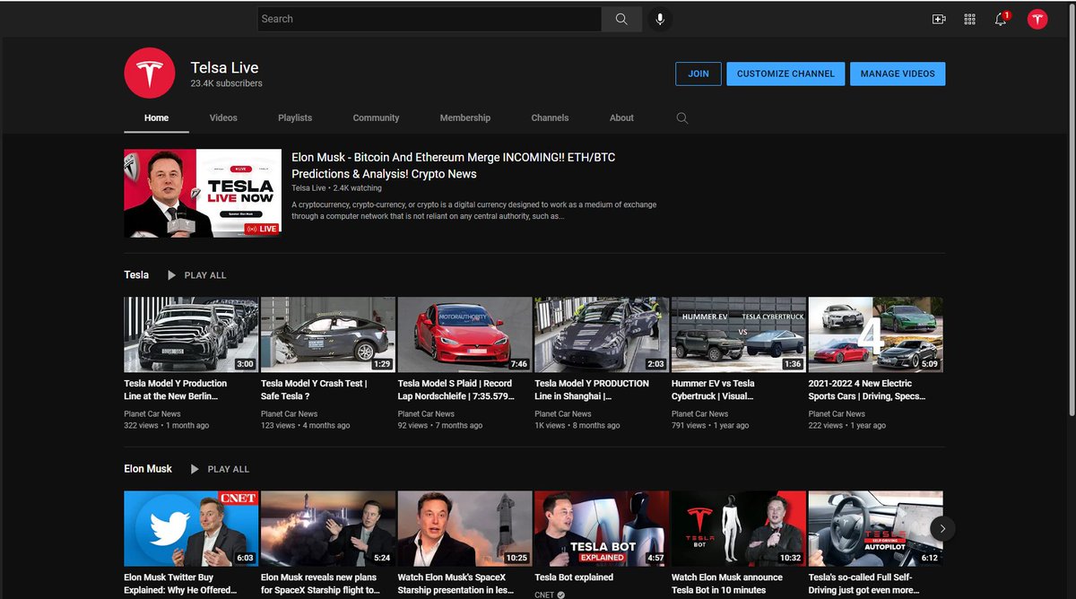Open the Bitcoin and Ethereum Merge live title
1076x599 pixels.
coord(454,165)
